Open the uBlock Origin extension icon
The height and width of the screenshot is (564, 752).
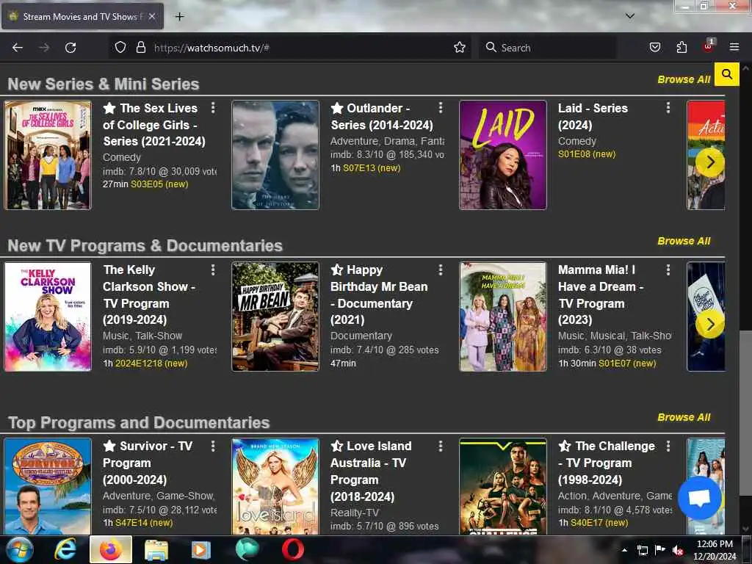coord(709,46)
